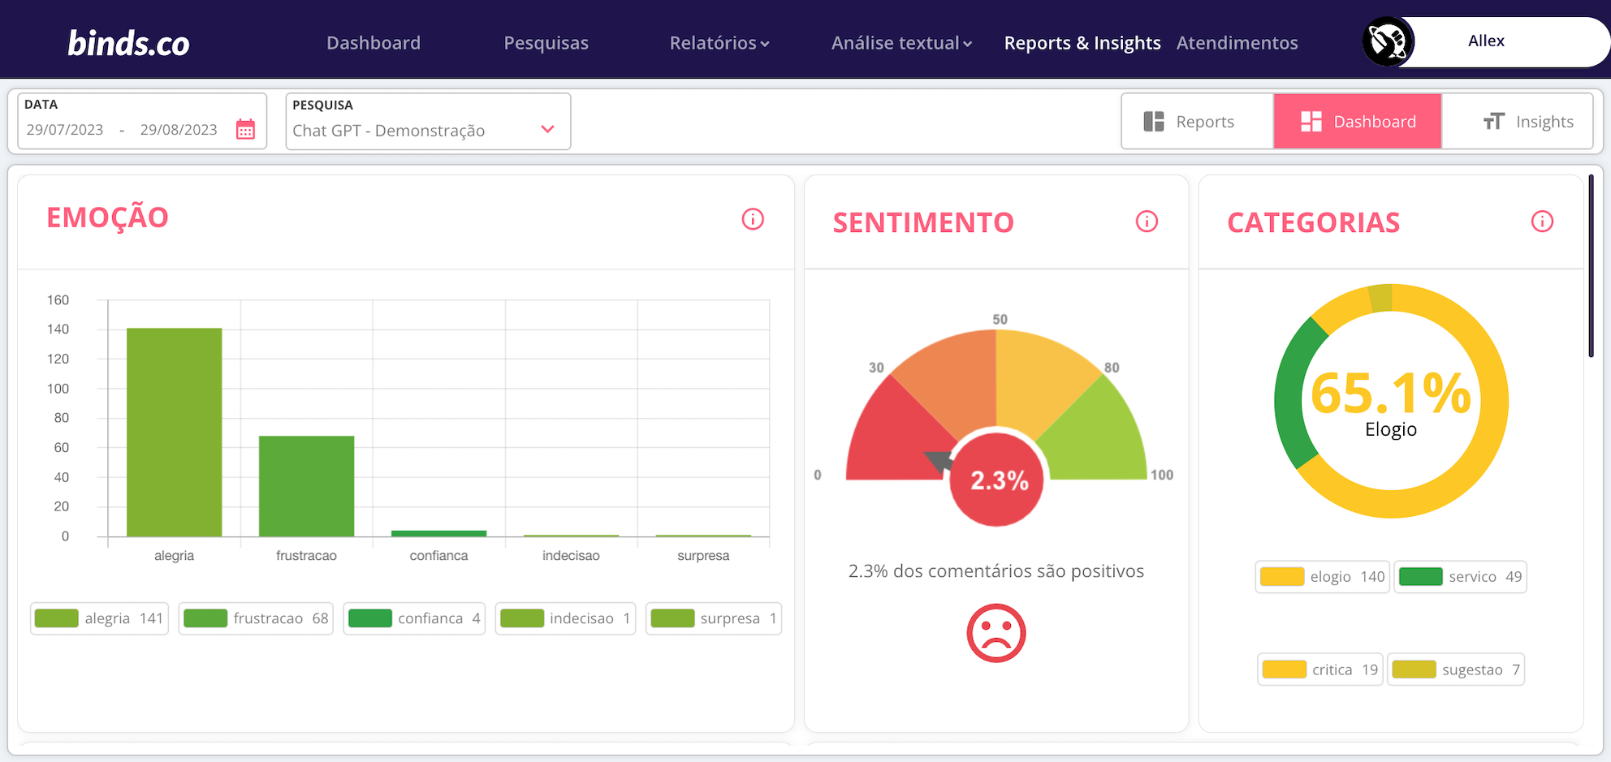Toggle the alegria legend item in EMOÇÃO
The image size is (1611, 762).
coord(98,618)
